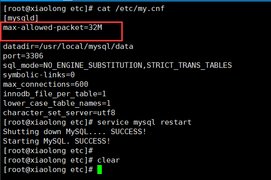Viewport: 271px width, 180px height.
Task: Click the empty prompt line above 'clear'
Action: [x=48, y=151]
